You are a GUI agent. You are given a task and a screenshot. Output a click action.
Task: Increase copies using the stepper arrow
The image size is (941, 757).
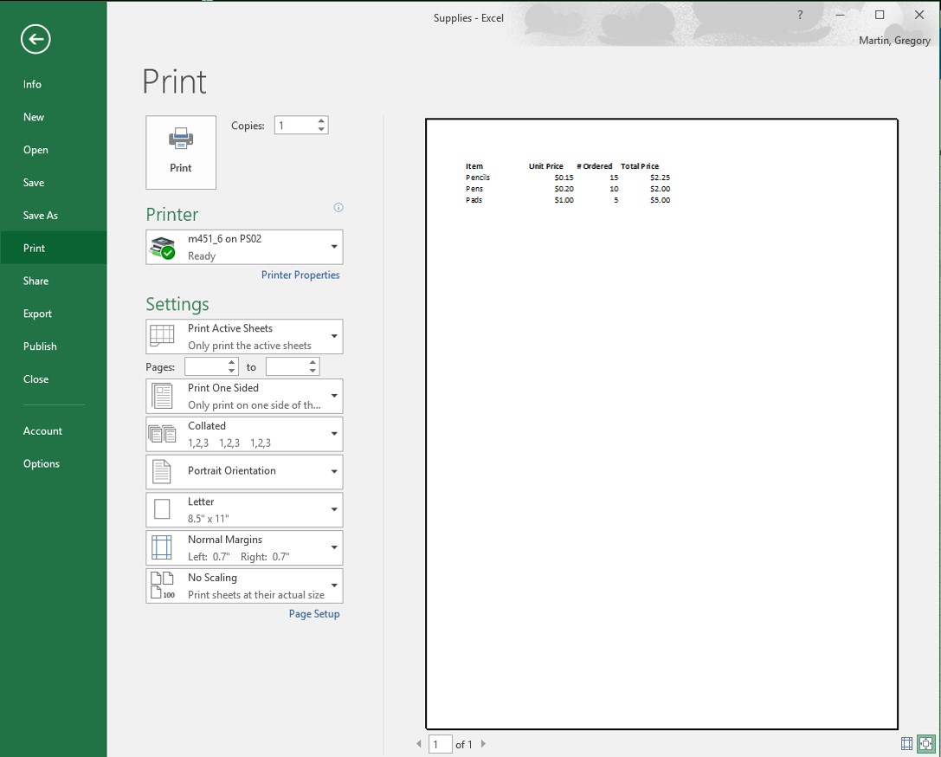click(321, 120)
